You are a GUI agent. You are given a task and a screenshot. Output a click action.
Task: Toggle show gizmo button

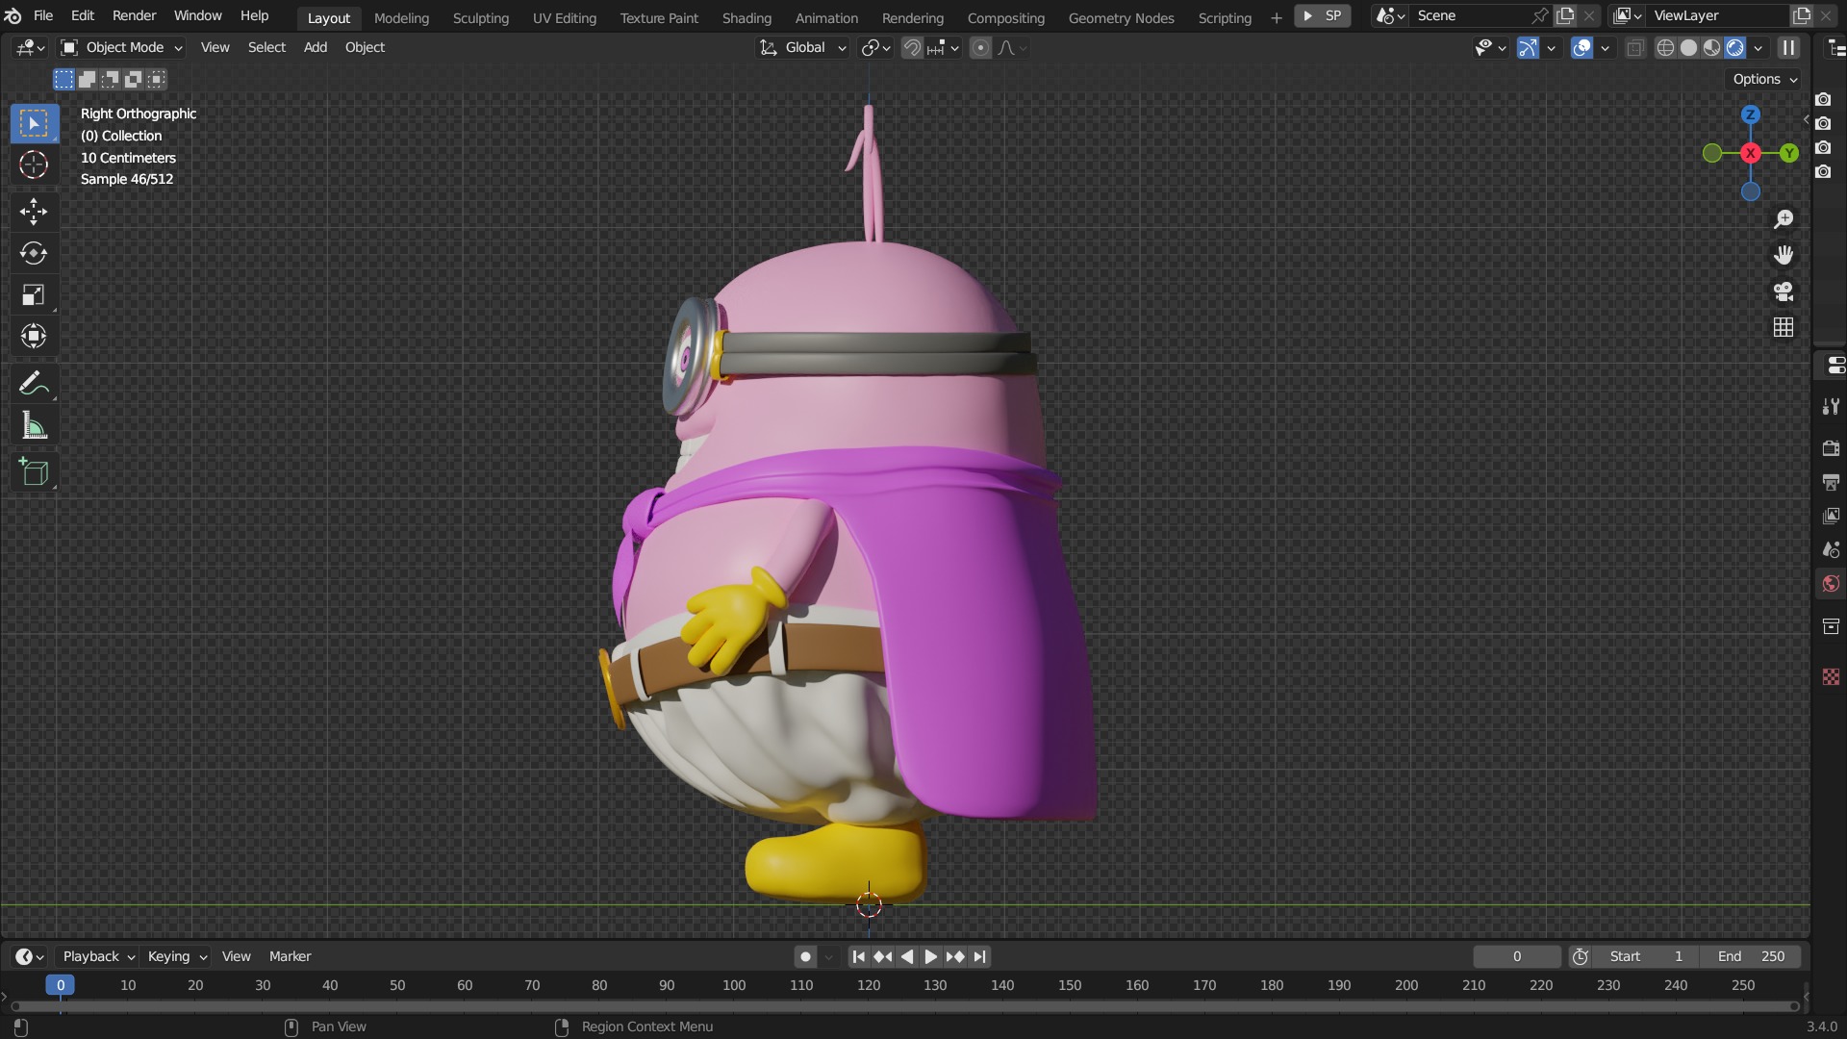tap(1527, 47)
